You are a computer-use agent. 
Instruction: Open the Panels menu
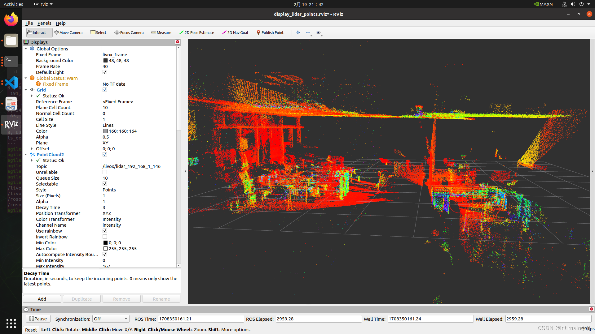pos(44,23)
